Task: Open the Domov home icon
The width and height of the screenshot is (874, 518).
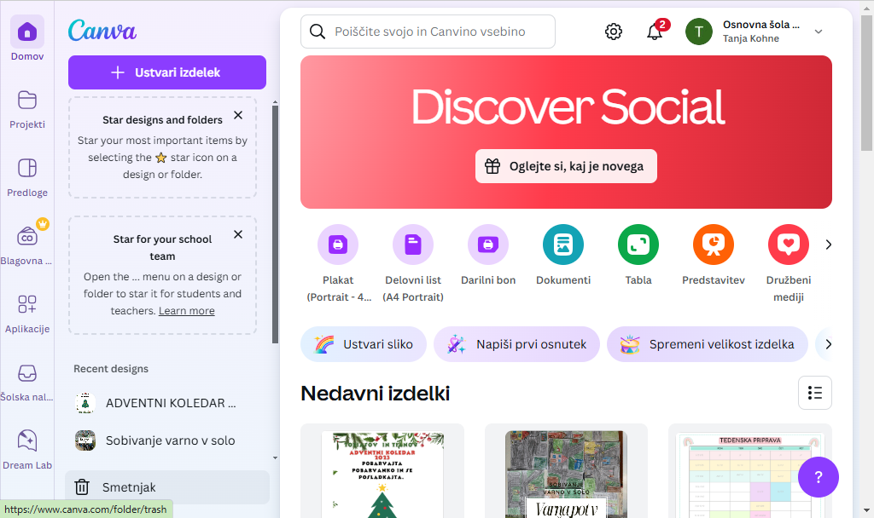Action: 26,32
